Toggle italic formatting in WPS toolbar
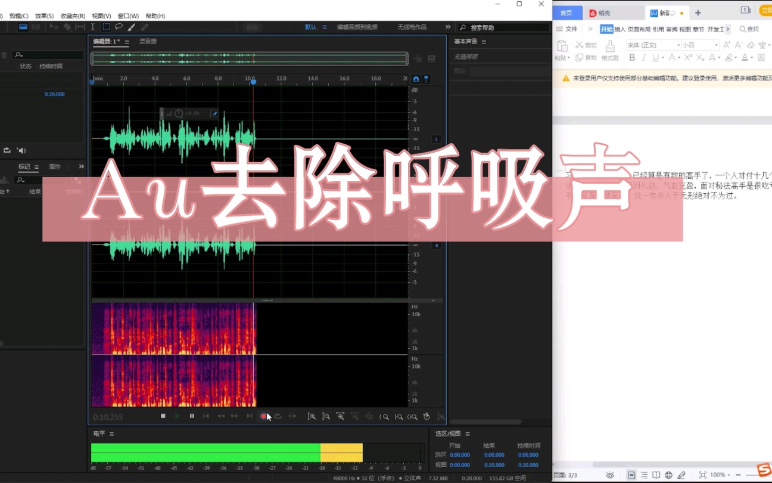The height and width of the screenshot is (483, 772). tap(645, 57)
